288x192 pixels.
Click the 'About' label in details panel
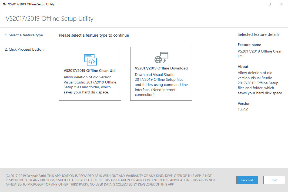pyautogui.click(x=243, y=67)
